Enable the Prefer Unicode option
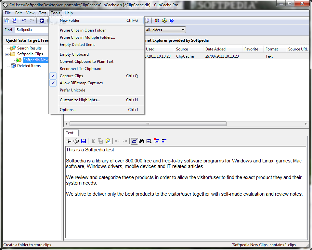The image size is (312, 250). click(97, 90)
